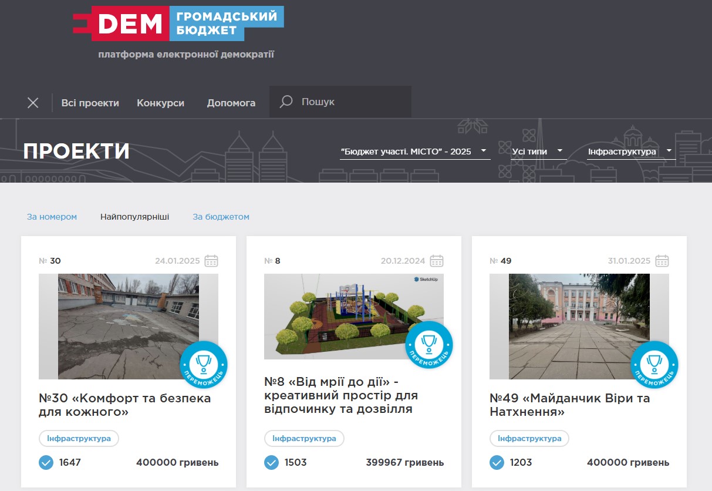Click the vote checkmark beside 1503
Viewport: 712px width, 491px height.
[271, 463]
